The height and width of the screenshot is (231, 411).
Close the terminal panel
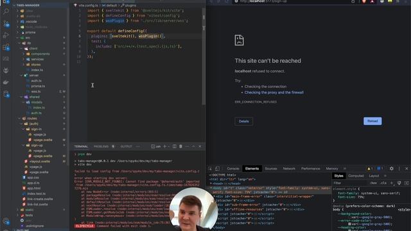click(x=200, y=146)
